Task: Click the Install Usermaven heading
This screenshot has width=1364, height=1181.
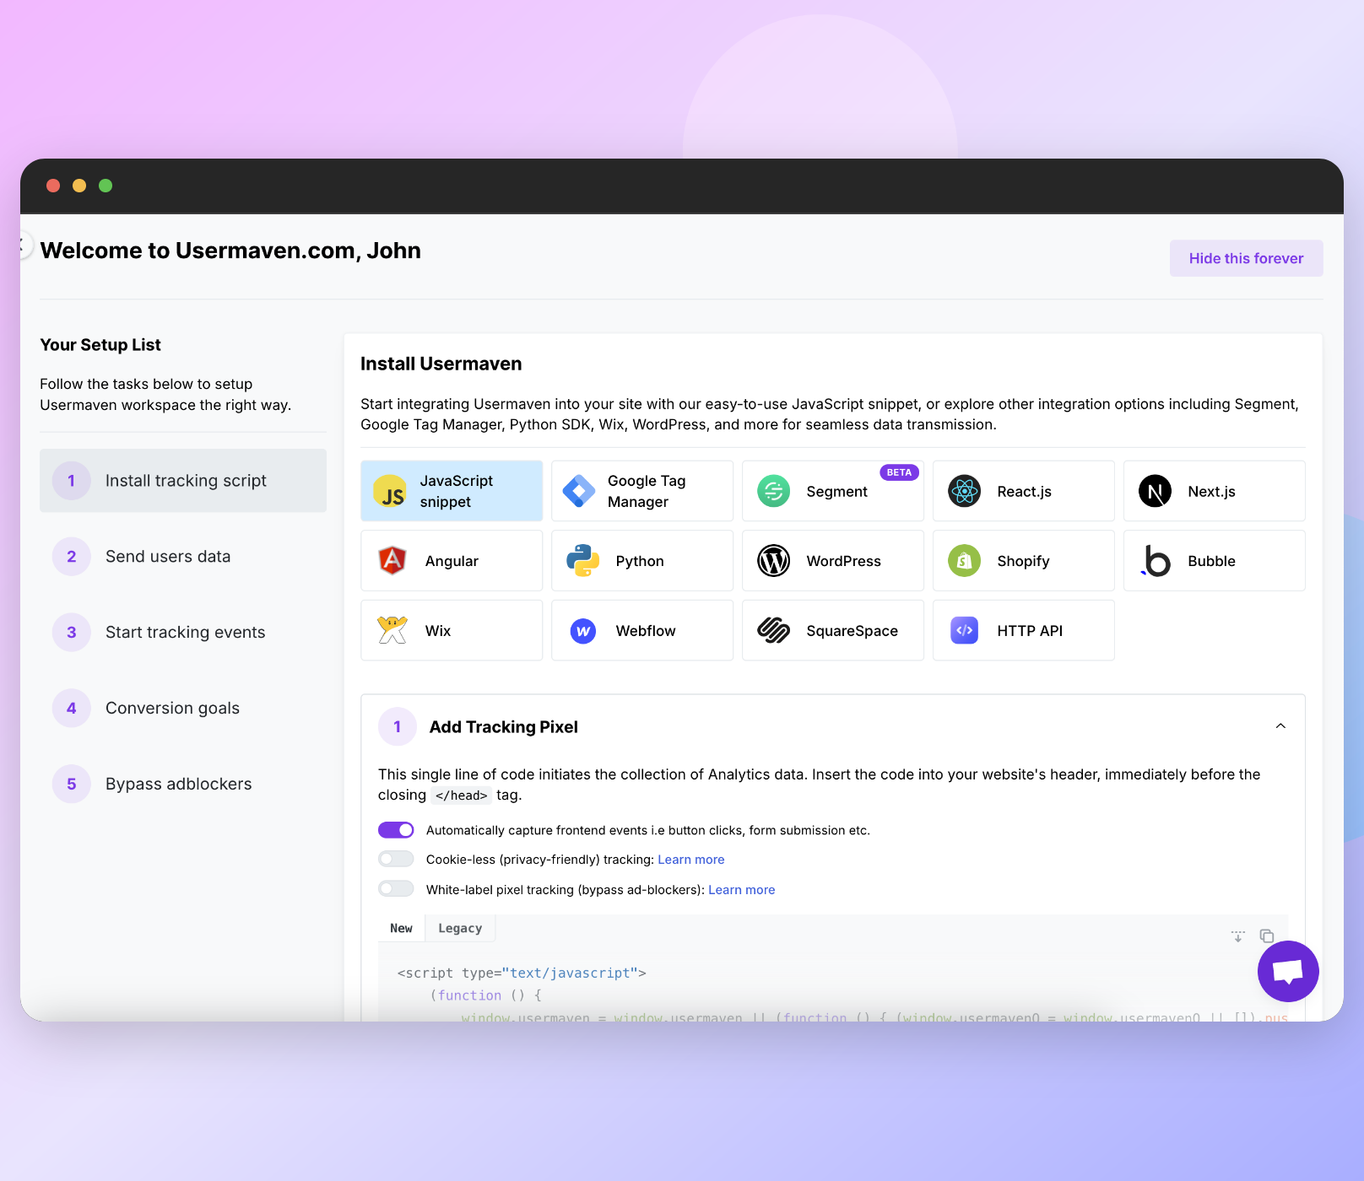Action: click(441, 364)
